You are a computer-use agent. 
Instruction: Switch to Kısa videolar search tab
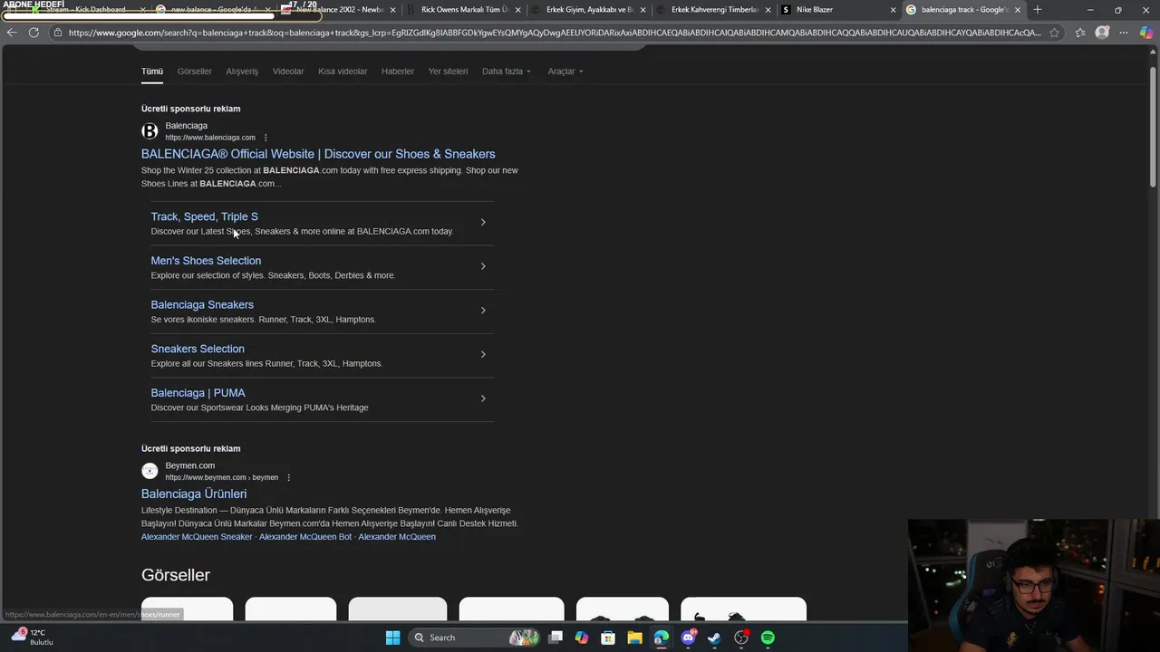(343, 72)
